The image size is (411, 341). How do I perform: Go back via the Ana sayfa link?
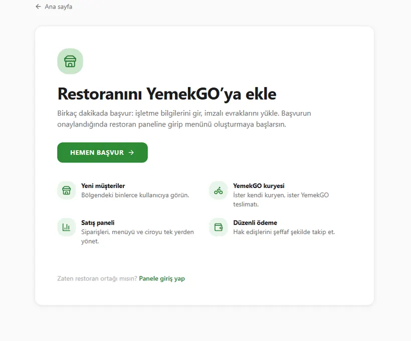54,6
